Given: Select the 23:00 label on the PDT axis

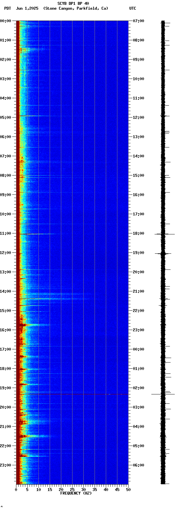Looking at the screenshot, I should 5,465.
